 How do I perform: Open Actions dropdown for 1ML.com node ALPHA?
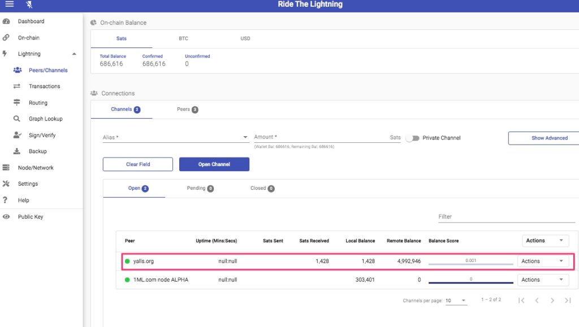tap(543, 280)
